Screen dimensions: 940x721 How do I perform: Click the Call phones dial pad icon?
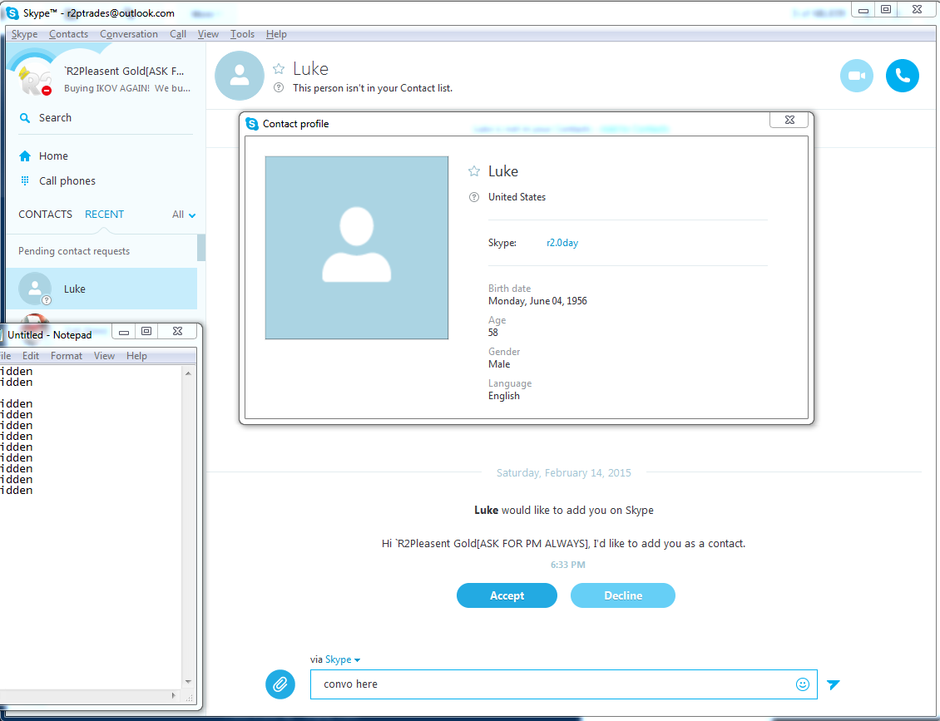[x=25, y=180]
